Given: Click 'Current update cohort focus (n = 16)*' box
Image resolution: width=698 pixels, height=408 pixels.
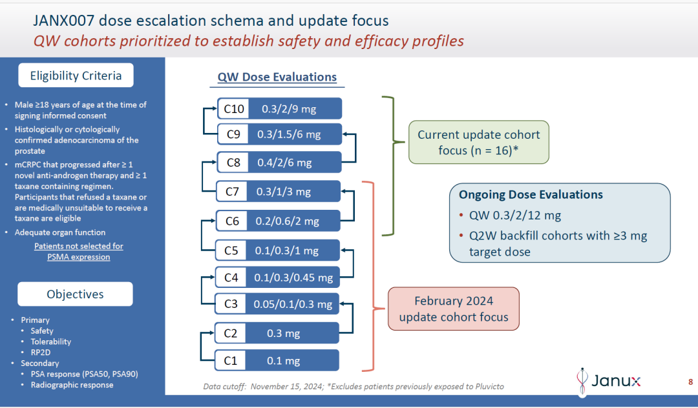Looking at the screenshot, I should (x=478, y=142).
